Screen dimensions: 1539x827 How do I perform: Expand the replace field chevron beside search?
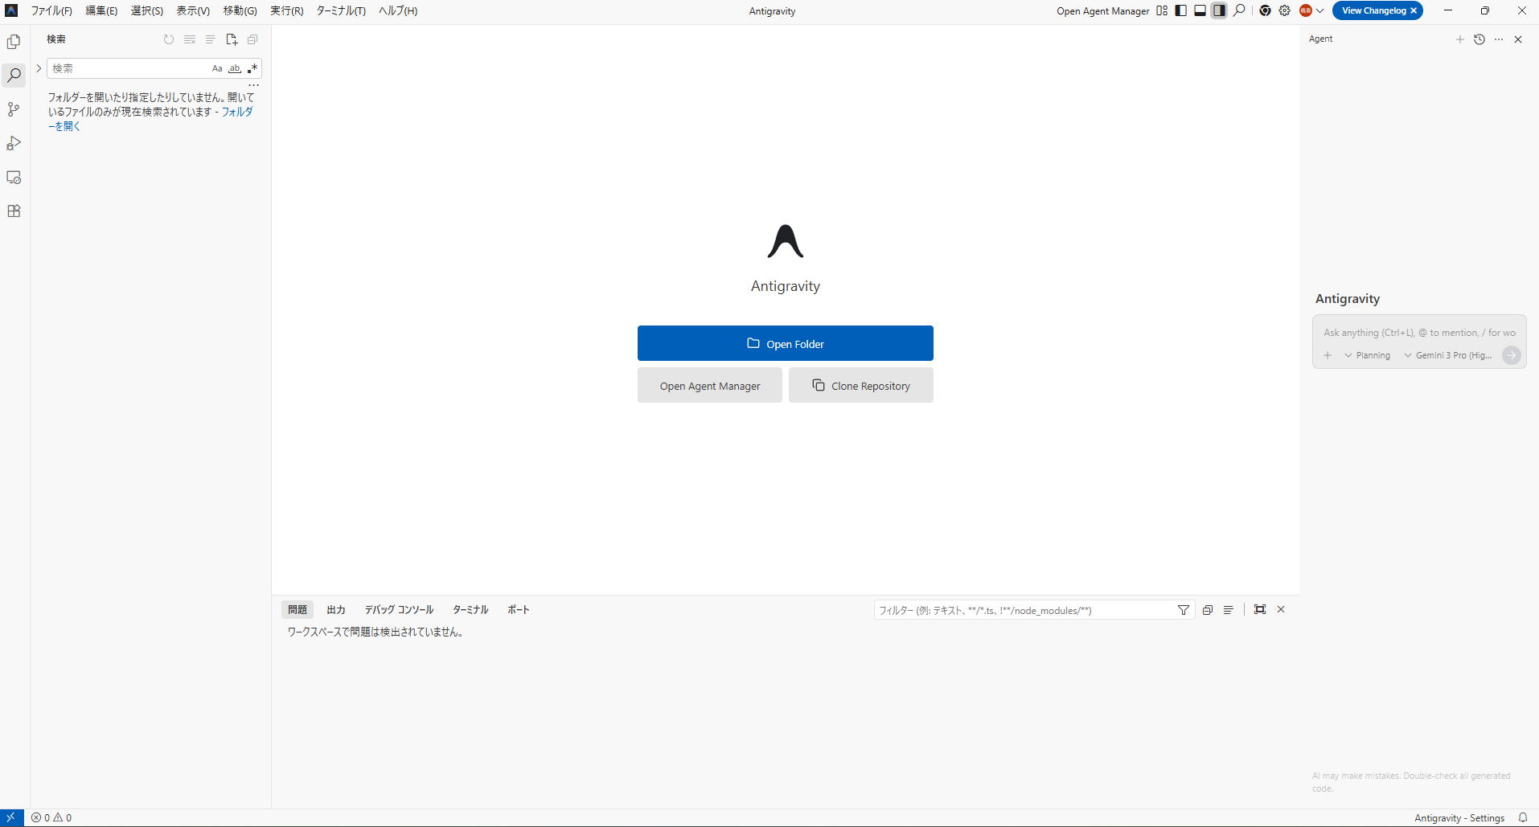[39, 68]
